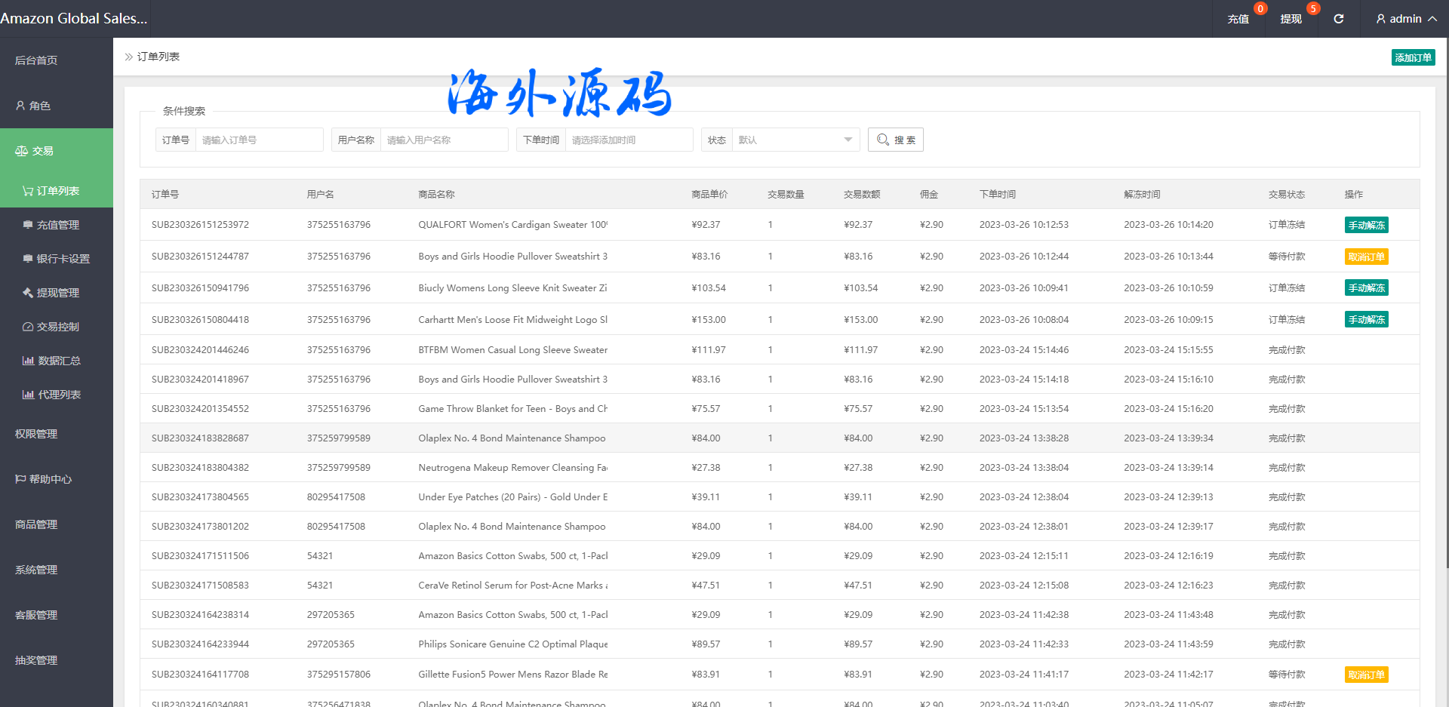Expand the 状态 status dropdown
This screenshot has width=1449, height=707.
(x=795, y=140)
